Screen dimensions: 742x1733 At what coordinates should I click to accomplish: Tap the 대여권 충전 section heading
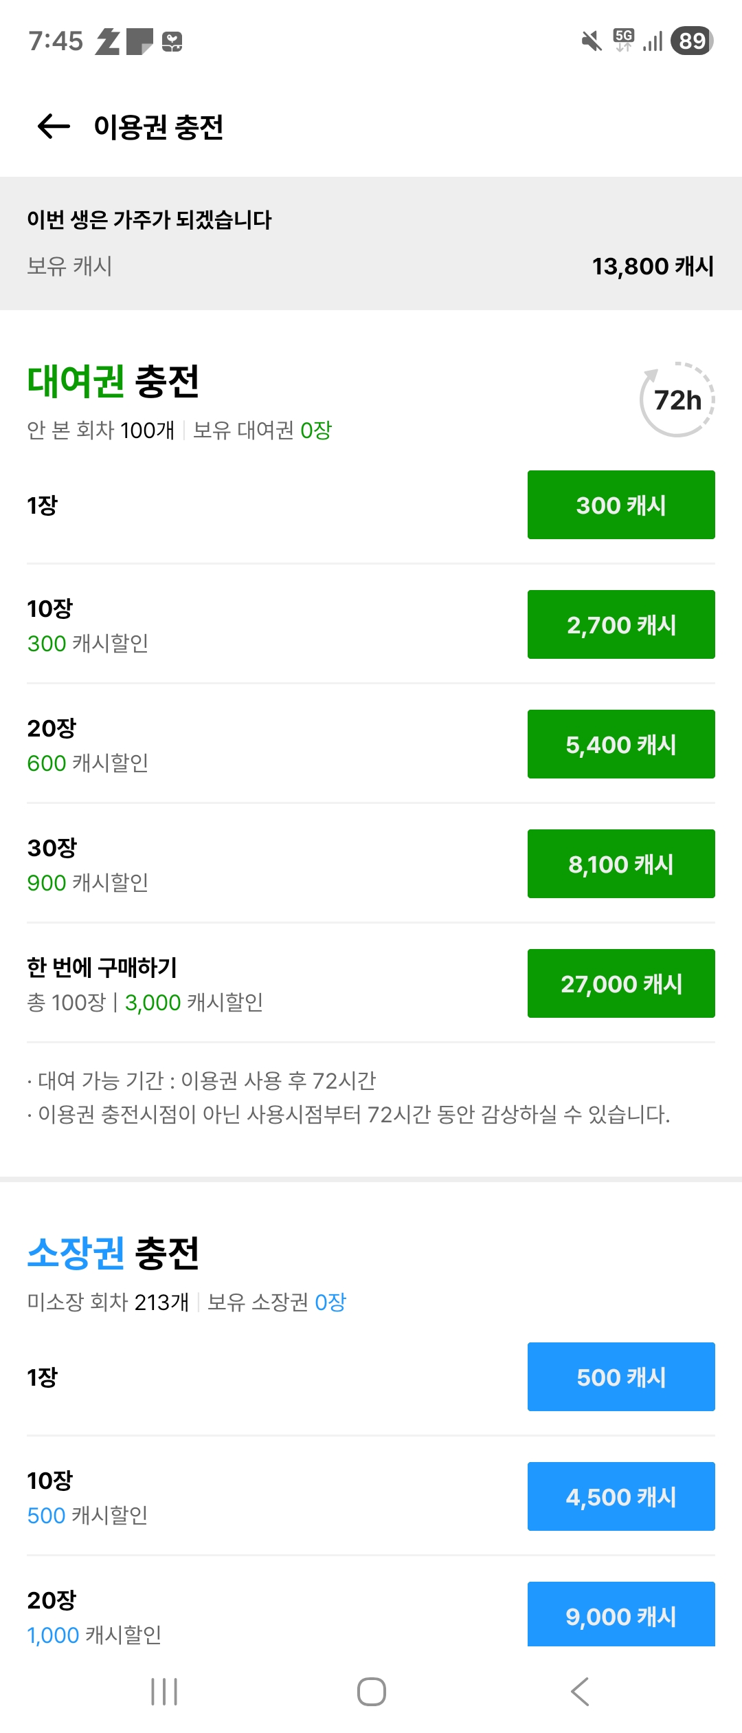point(113,381)
